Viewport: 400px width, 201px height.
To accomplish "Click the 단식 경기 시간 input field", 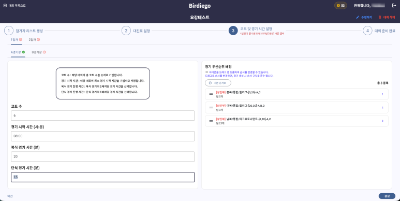I will [102, 177].
